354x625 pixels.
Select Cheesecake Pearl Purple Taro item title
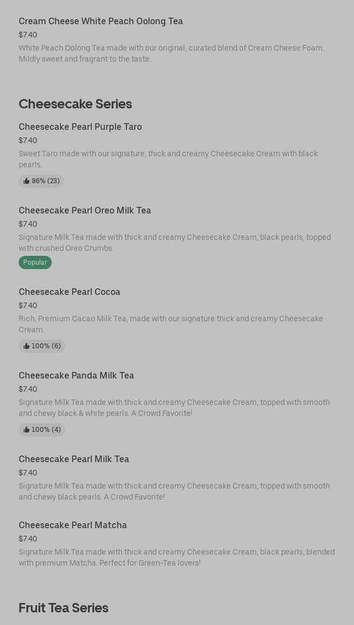click(x=80, y=127)
